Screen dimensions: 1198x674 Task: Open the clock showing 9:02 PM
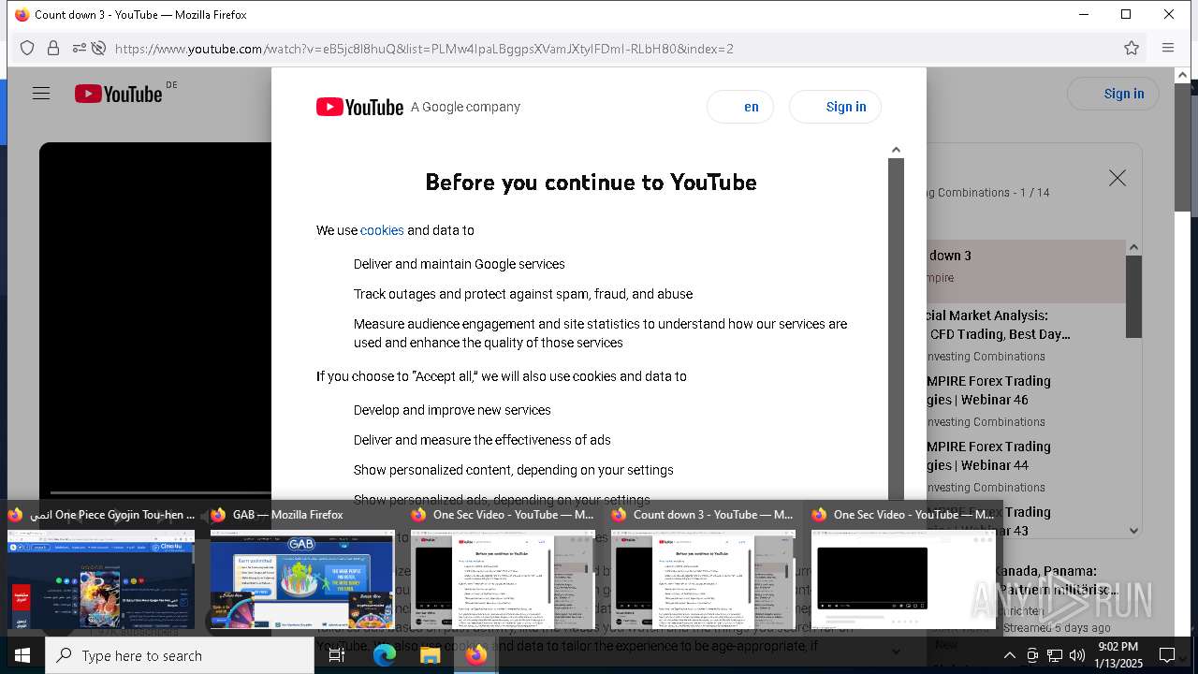(x=1118, y=655)
